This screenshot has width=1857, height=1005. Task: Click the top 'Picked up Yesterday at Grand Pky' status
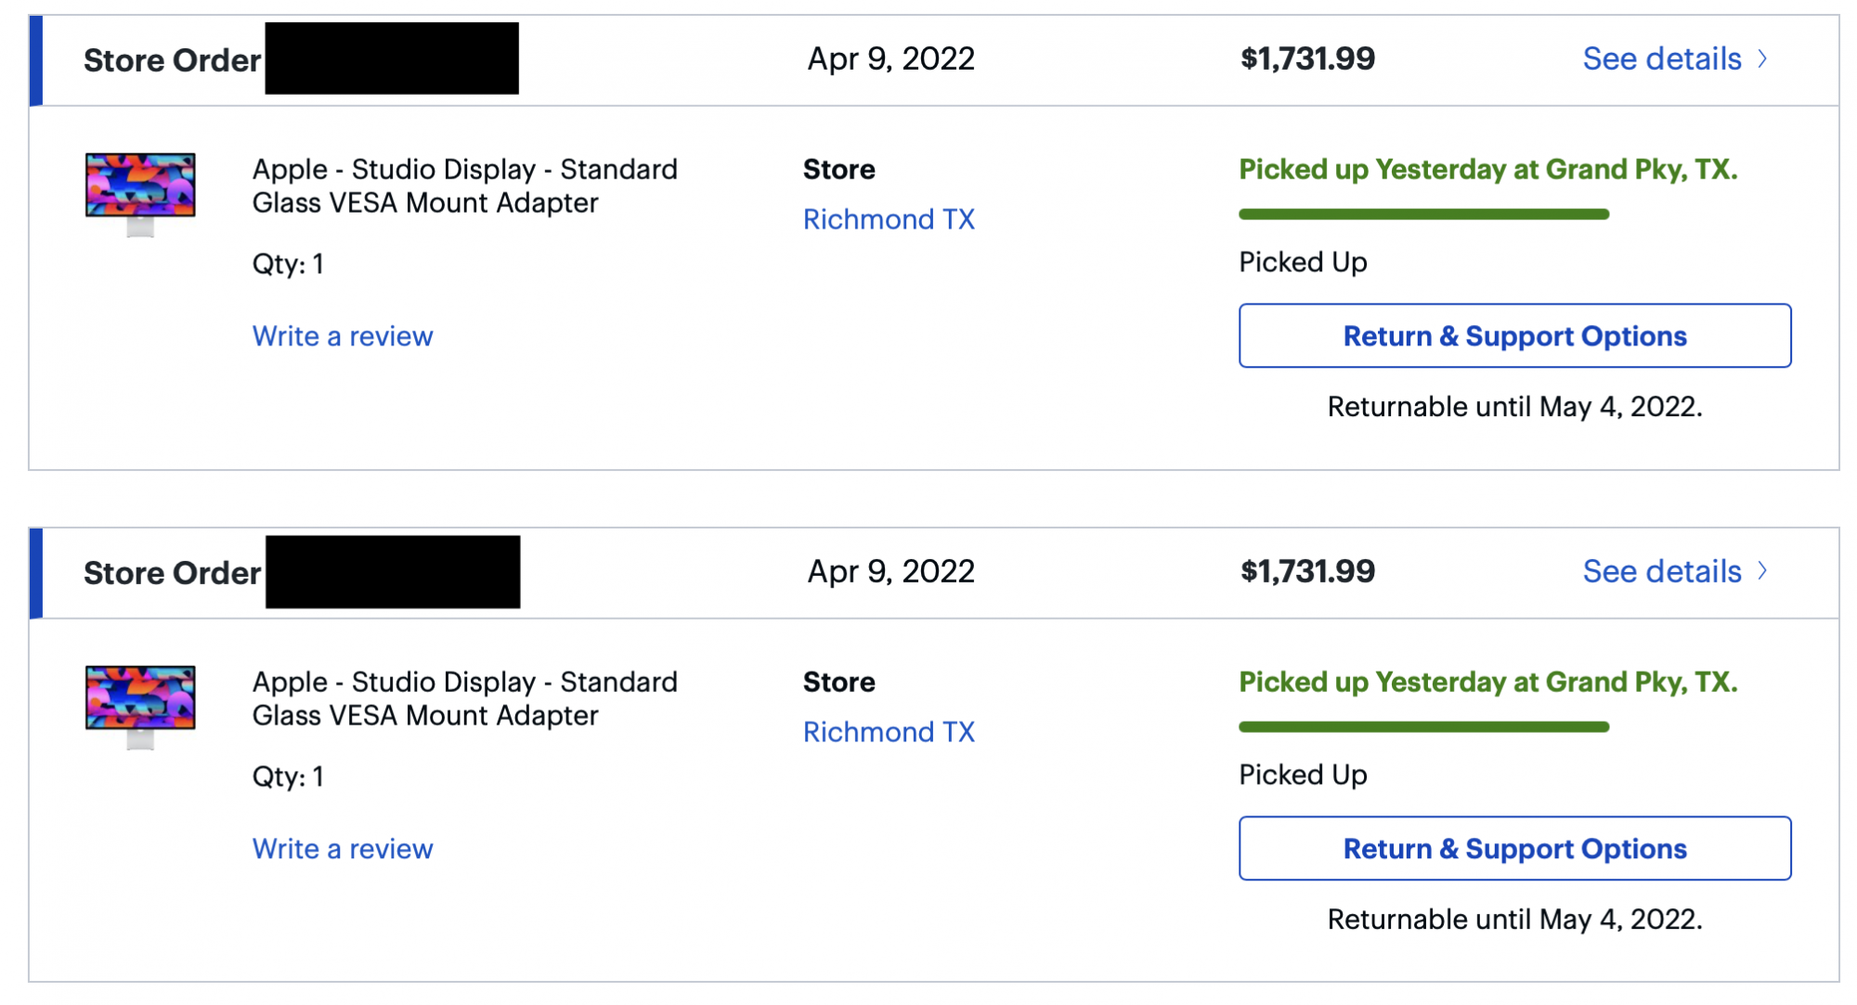(x=1487, y=169)
